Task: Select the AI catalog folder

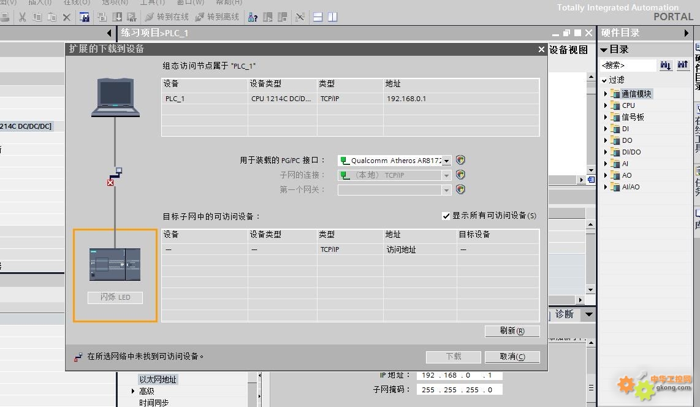Action: tap(625, 163)
